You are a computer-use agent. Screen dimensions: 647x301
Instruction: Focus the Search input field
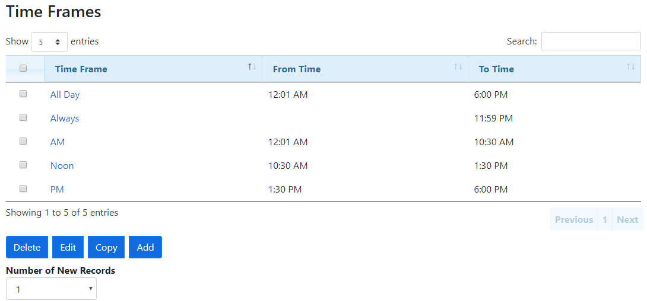click(591, 41)
